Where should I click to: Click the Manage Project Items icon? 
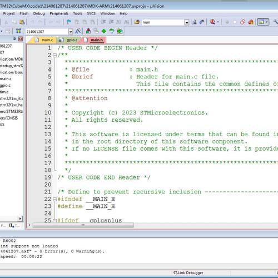coord(88,31)
